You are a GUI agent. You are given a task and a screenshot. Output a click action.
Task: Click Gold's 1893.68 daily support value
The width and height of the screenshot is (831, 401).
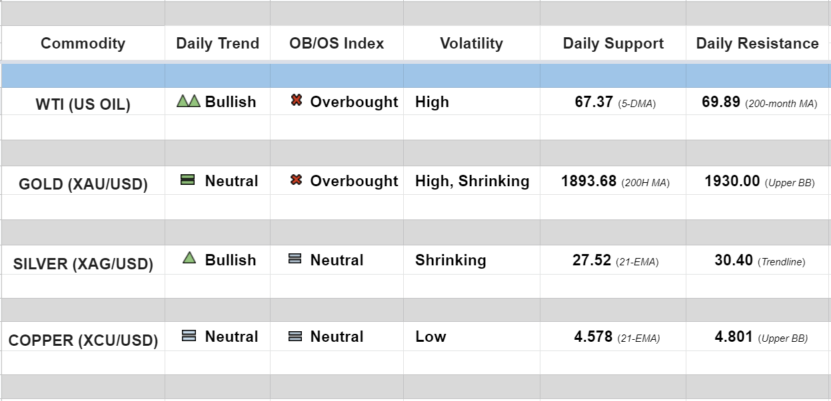coord(588,181)
